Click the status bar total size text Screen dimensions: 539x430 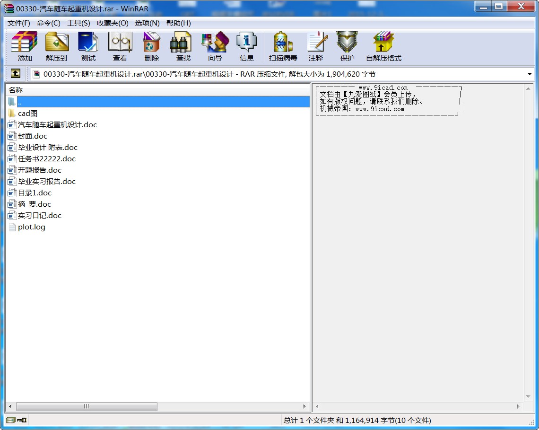pos(357,420)
